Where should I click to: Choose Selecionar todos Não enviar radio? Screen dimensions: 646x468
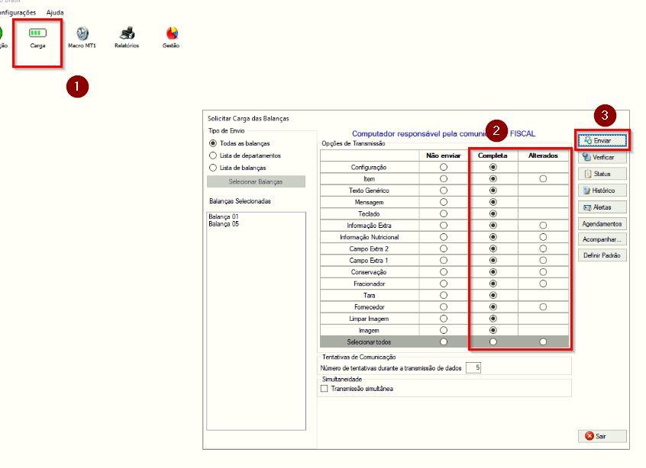(444, 341)
